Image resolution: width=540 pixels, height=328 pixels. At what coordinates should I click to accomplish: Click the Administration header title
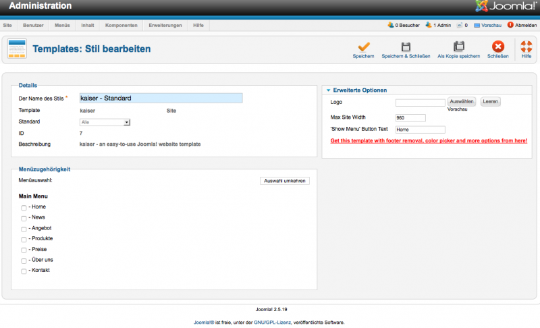pyautogui.click(x=40, y=5)
